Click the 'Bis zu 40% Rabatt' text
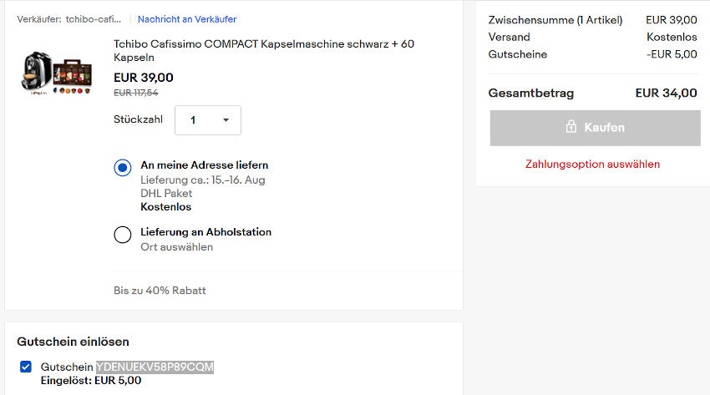 (x=160, y=290)
